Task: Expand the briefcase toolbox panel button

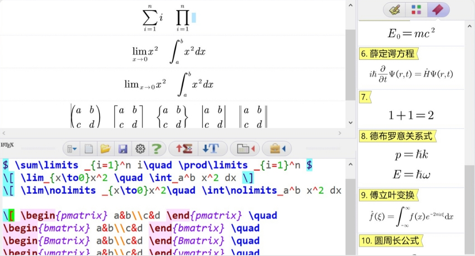Action: (277, 148)
